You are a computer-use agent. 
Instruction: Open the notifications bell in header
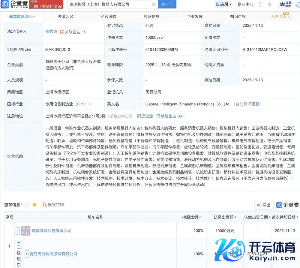click(x=270, y=5)
